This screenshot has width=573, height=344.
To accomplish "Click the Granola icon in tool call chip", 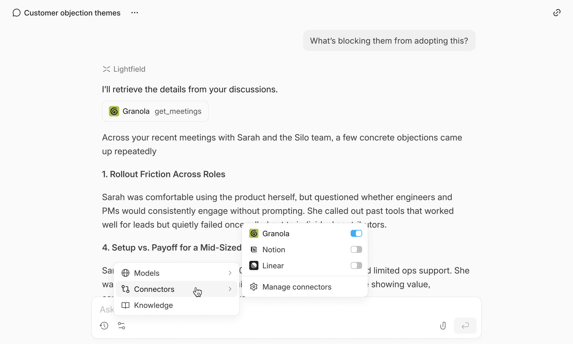I will click(114, 111).
